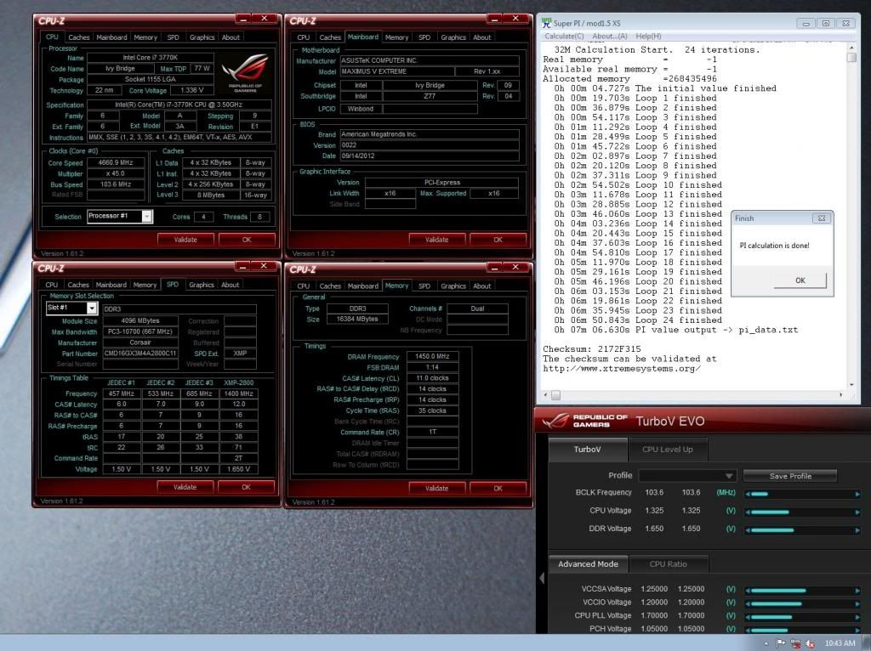This screenshot has width=871, height=651.
Task: Open Caches tab in CPU-Z processor window
Action: [x=78, y=37]
